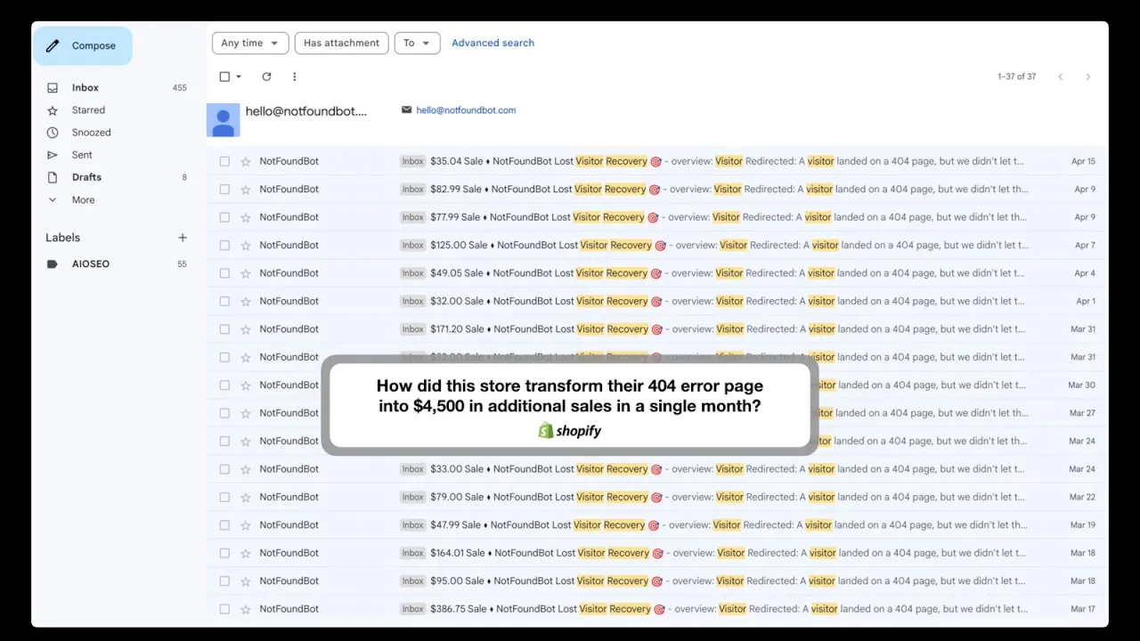Image resolution: width=1140 pixels, height=641 pixels.
Task: Open the $95.00 Sale email subject
Action: point(546,581)
